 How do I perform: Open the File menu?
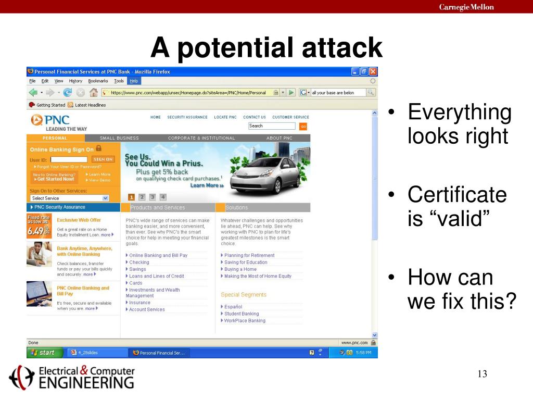click(32, 81)
